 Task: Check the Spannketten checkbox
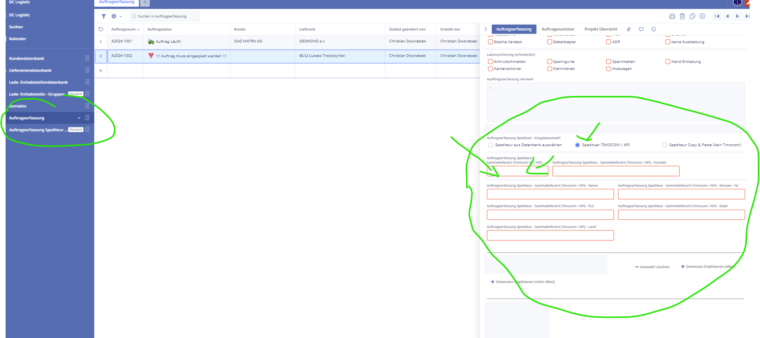click(608, 62)
